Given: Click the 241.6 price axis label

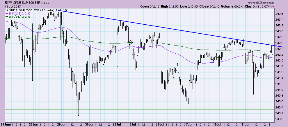Looking at the screenshot, I should (x=279, y=72).
